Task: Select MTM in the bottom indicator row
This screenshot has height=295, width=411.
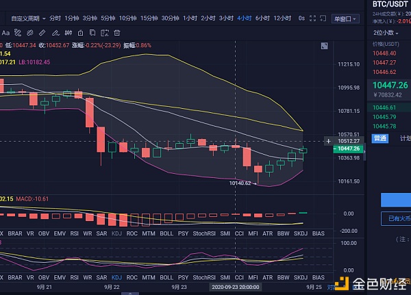Action: click(149, 277)
